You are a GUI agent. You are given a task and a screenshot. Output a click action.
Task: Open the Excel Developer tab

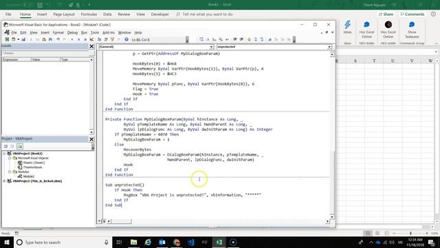[160, 14]
